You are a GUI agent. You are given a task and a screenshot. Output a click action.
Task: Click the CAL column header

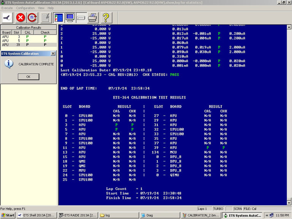click(27, 32)
